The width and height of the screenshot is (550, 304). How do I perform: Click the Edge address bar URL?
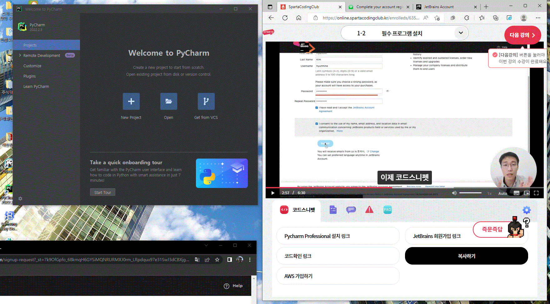point(371,18)
